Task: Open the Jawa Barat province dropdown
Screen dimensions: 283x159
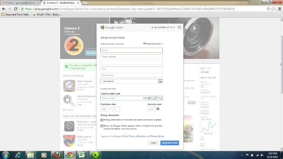Action: click(x=132, y=81)
